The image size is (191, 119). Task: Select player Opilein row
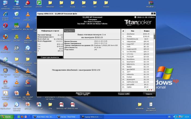(x=137, y=87)
